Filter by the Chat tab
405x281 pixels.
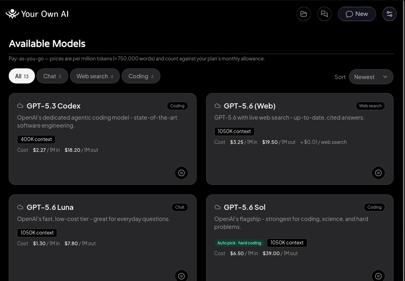[52, 76]
